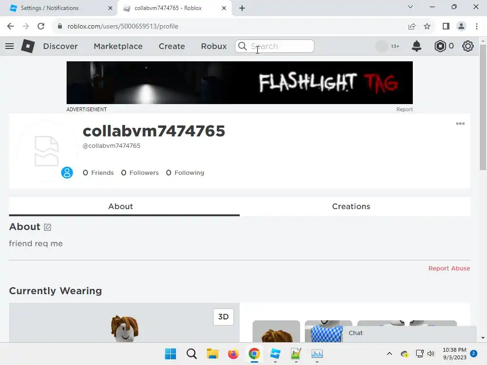Share this page icon
Screen dimensions: 487x365
pos(412,27)
